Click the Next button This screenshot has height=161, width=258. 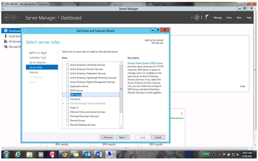click(x=122, y=137)
